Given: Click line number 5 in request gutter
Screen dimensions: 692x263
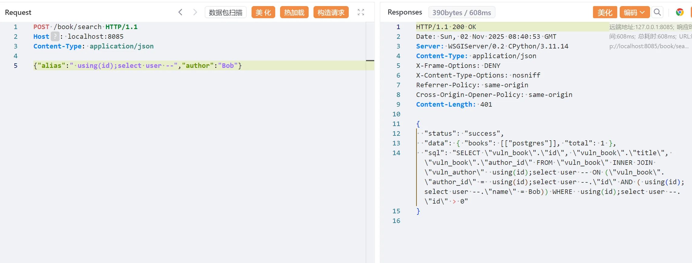Looking at the screenshot, I should click(x=15, y=65).
